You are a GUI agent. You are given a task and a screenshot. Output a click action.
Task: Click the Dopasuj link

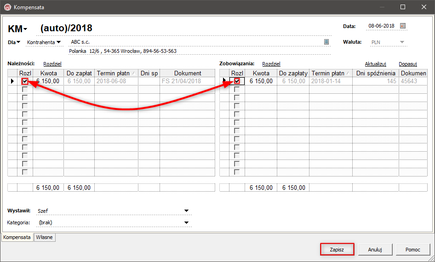[x=408, y=64]
